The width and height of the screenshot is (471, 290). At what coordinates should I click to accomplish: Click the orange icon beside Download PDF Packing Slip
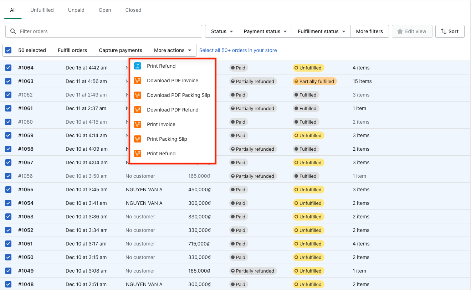point(138,95)
